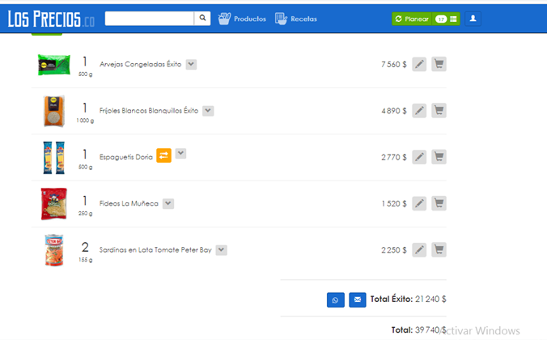Edit Fríjoles Blancos Blanquillos Éxito with pencil

419,111
